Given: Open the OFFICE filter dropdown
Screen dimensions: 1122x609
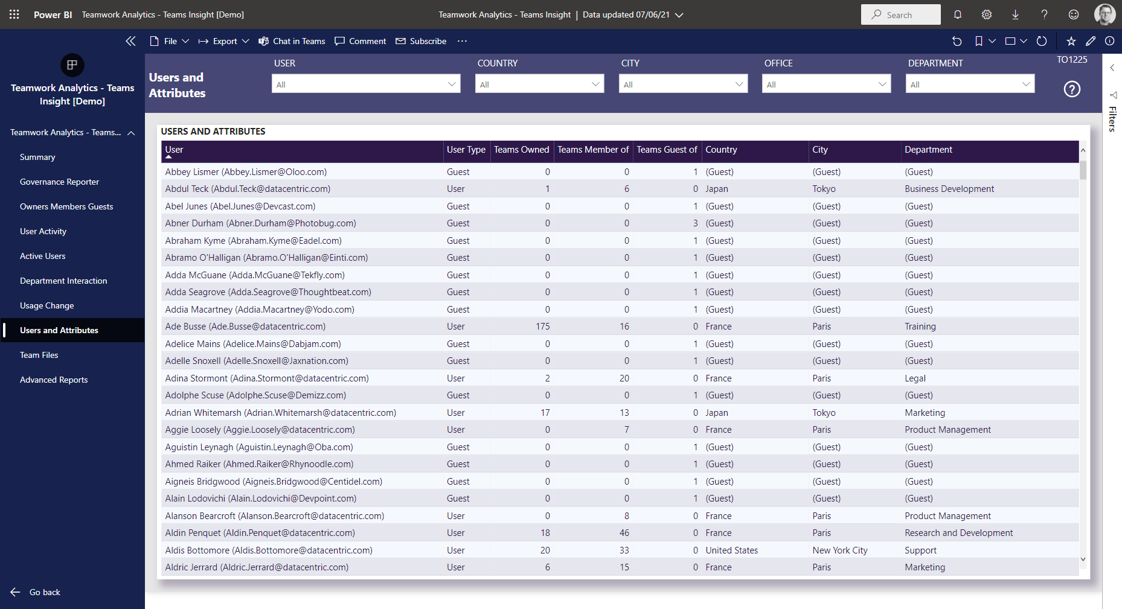Looking at the screenshot, I should 827,84.
